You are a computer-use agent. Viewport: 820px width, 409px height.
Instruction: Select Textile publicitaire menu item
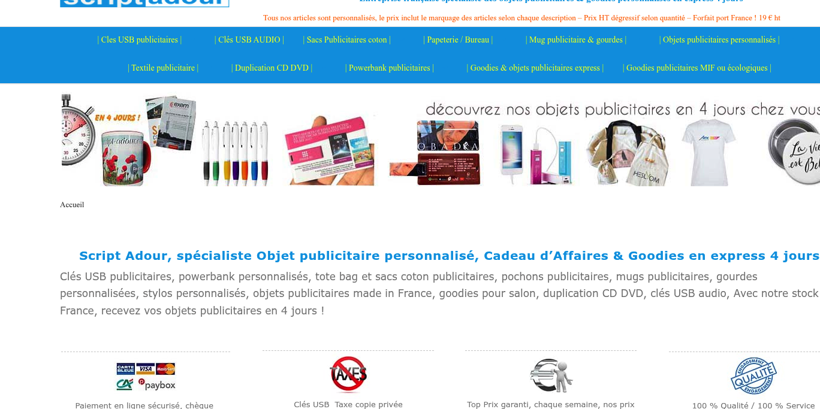click(163, 68)
